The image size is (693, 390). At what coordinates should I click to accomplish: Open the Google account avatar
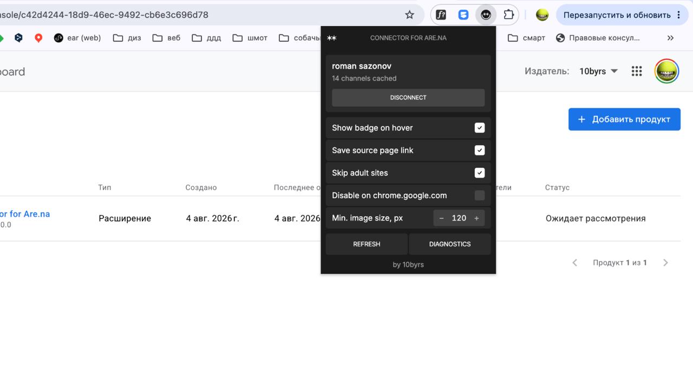pyautogui.click(x=666, y=71)
